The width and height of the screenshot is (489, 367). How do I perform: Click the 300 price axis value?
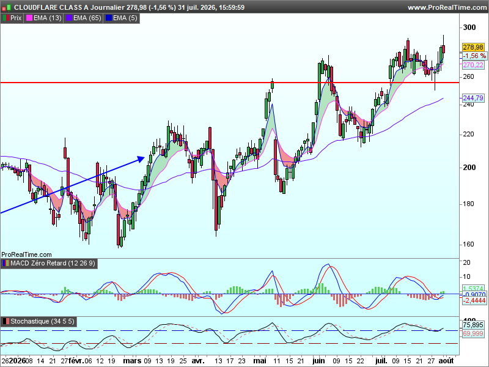[x=469, y=28]
